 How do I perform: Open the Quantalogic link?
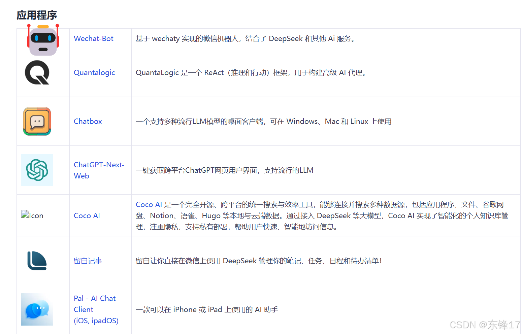(94, 72)
